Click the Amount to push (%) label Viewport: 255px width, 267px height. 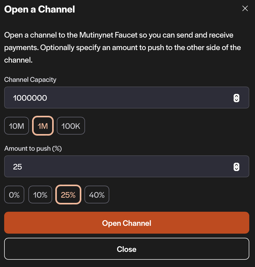33,148
